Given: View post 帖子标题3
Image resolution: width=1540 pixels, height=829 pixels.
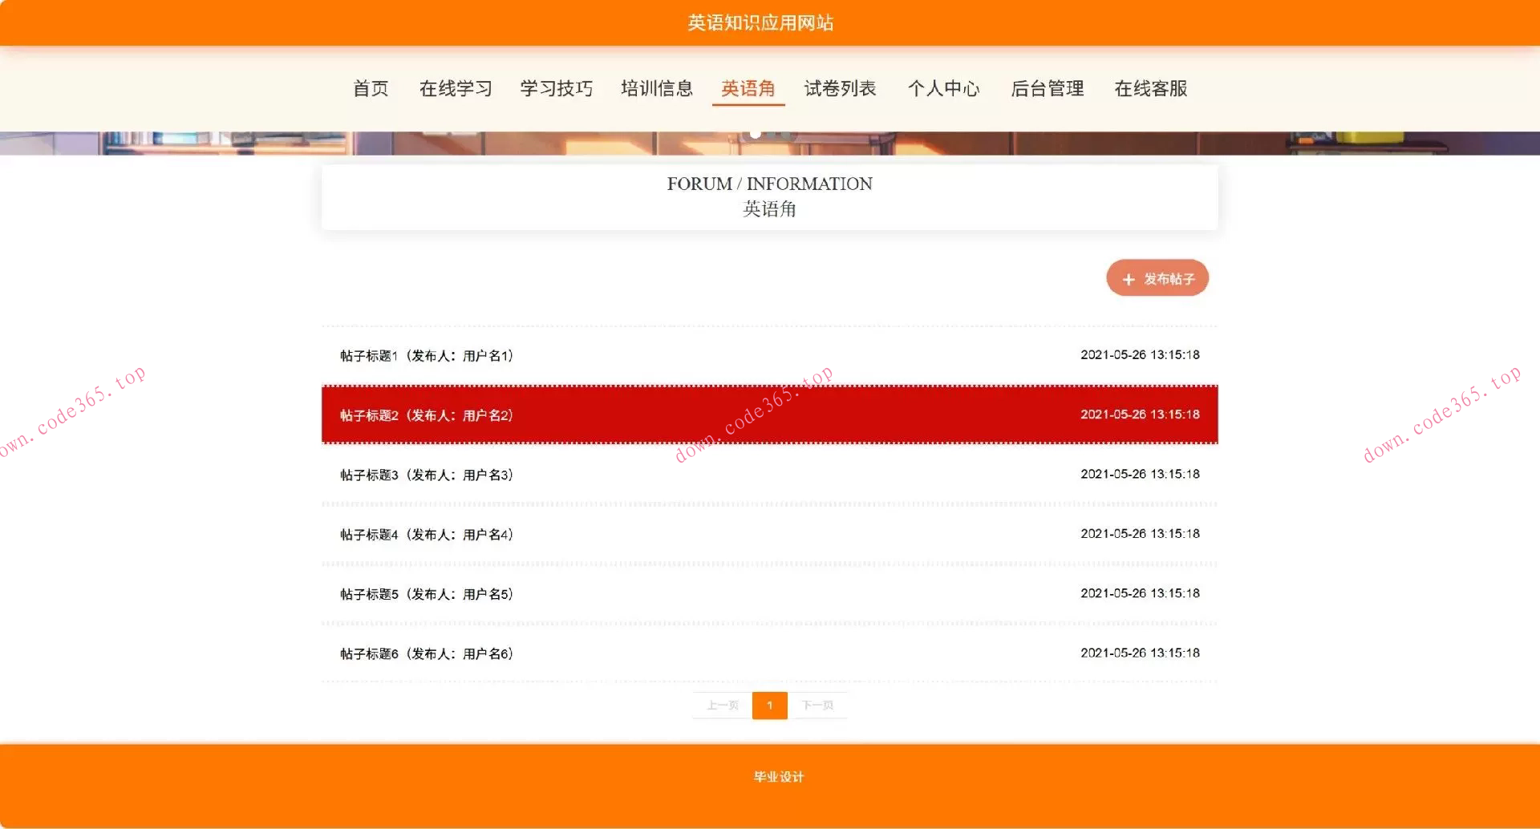Looking at the screenshot, I should (x=425, y=474).
